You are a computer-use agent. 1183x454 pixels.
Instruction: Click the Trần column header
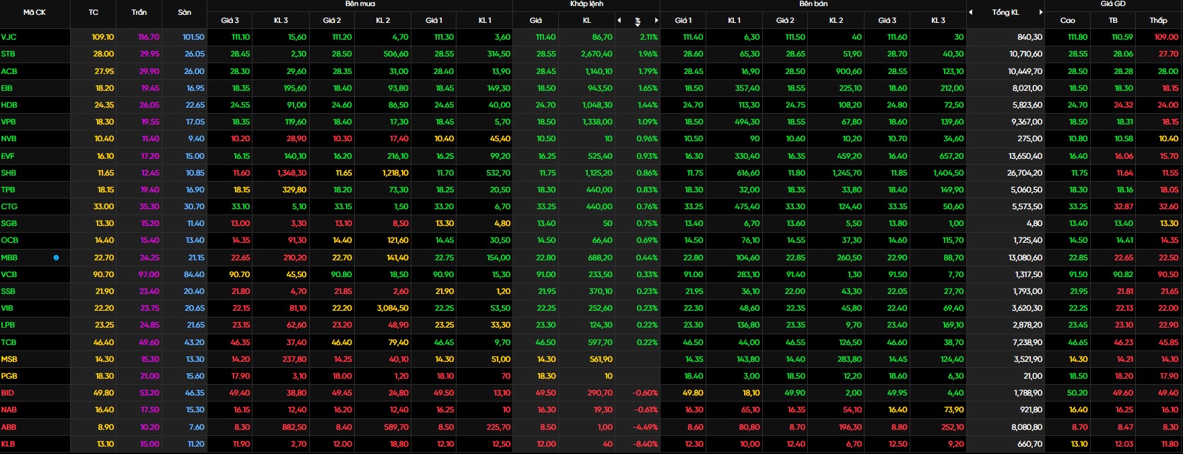pos(139,12)
